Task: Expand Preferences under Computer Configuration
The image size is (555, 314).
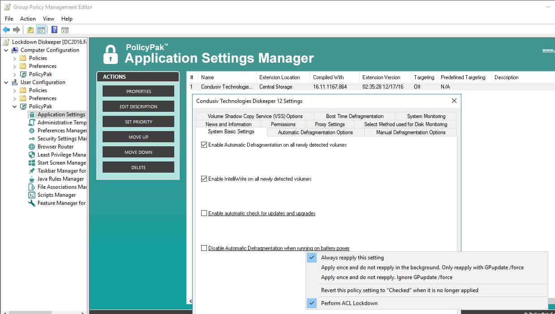Action: (x=15, y=66)
